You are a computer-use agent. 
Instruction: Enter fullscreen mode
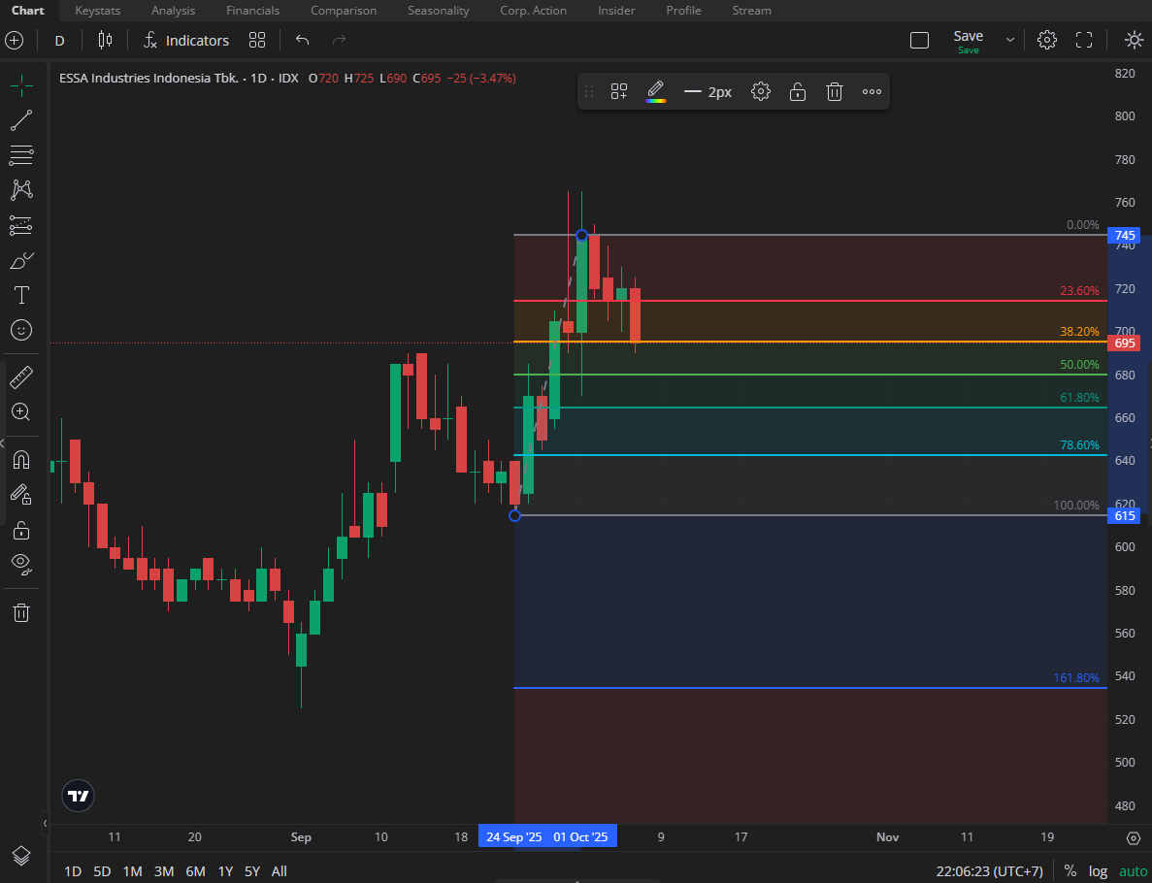[x=1084, y=41]
